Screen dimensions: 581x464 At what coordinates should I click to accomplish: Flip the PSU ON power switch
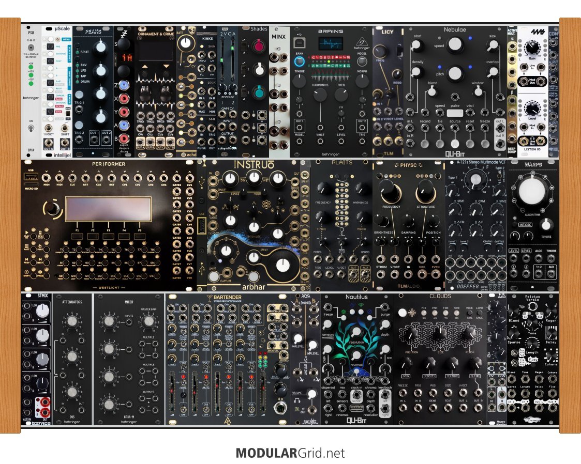pos(31,128)
